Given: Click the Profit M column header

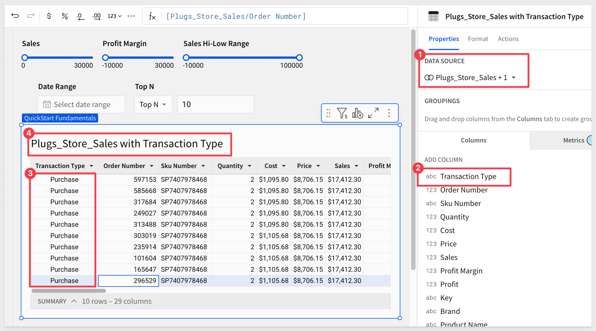Looking at the screenshot, I should (377, 166).
